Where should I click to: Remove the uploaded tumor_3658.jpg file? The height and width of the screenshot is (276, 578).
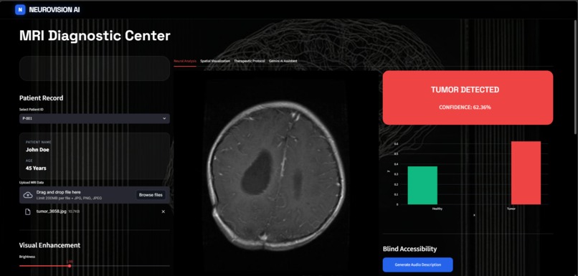164,211
